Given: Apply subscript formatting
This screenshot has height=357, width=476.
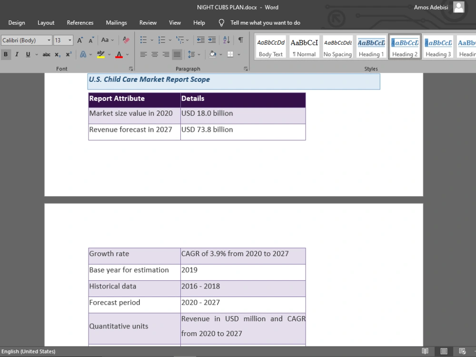Looking at the screenshot, I should 58,55.
